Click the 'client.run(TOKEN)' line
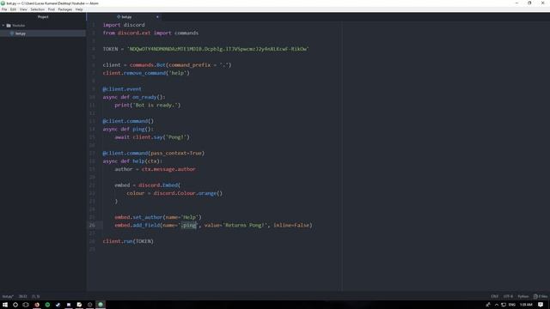 pos(128,241)
